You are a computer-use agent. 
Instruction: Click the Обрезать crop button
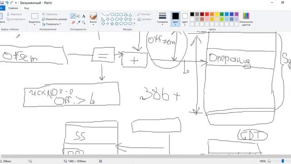pyautogui.click(x=50, y=14)
